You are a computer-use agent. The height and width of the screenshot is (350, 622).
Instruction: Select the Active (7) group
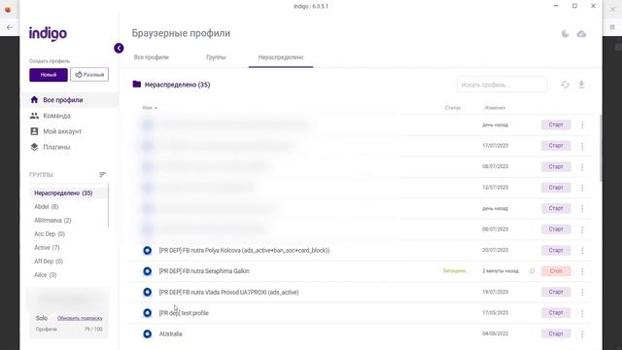click(47, 248)
